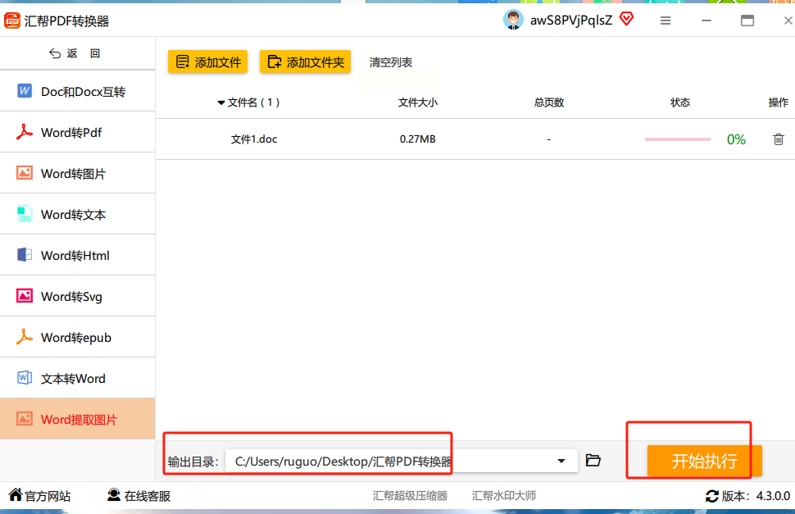Click the user avatar icon

(513, 20)
